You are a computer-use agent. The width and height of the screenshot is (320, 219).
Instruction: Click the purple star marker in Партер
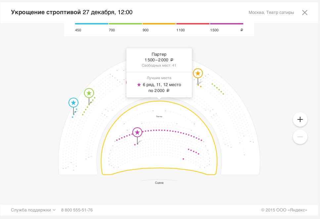[x=137, y=132]
